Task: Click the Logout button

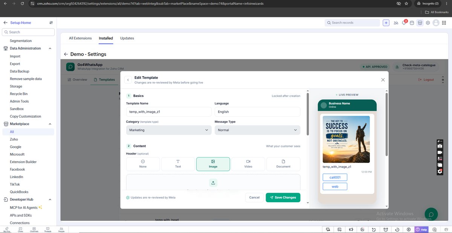Action: tap(426, 80)
